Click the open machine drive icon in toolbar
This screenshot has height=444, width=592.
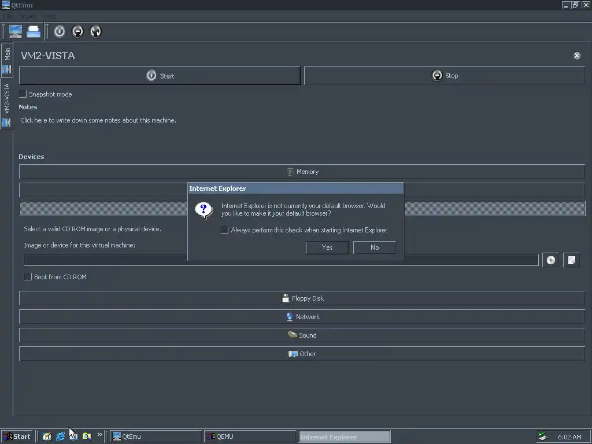(x=33, y=31)
